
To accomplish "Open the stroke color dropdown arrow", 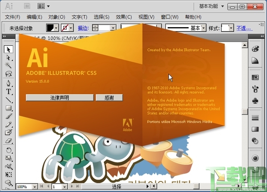I will click(71, 28).
